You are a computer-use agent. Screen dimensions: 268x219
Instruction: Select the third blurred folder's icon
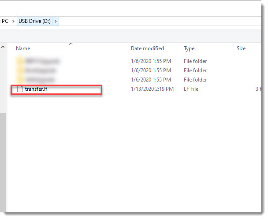tap(19, 80)
